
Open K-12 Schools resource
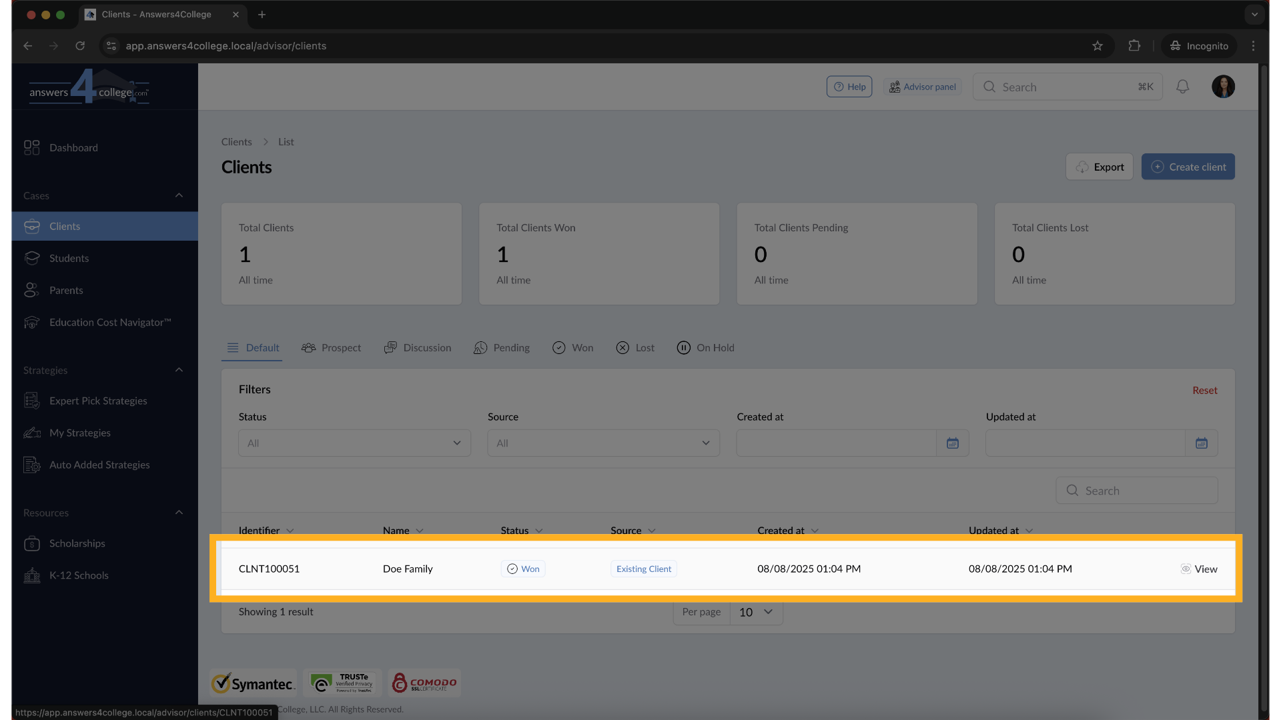coord(78,575)
